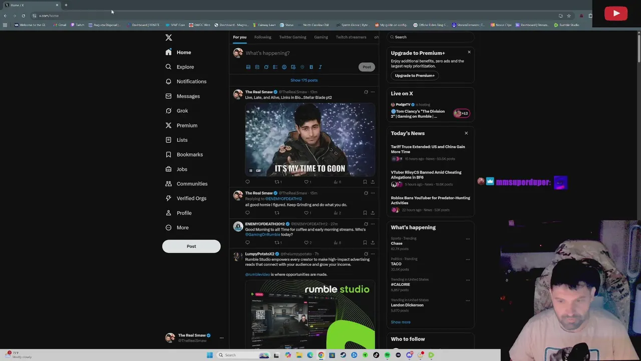This screenshot has width=641, height=361.
Task: Dismiss the Upgrade to Premium+ card
Action: point(469,52)
